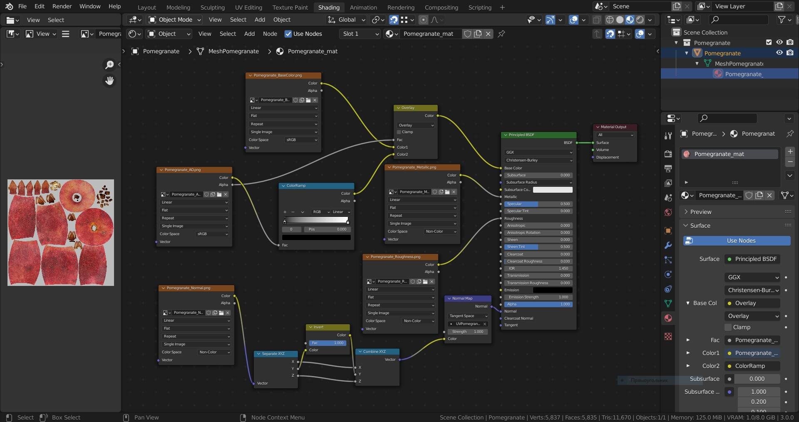Open the Modifier Properties wrench icon
Viewport: 799px width, 422px height.
(668, 246)
